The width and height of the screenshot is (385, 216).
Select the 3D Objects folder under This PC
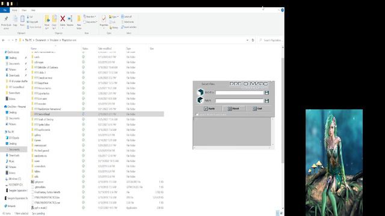[x=14, y=137]
